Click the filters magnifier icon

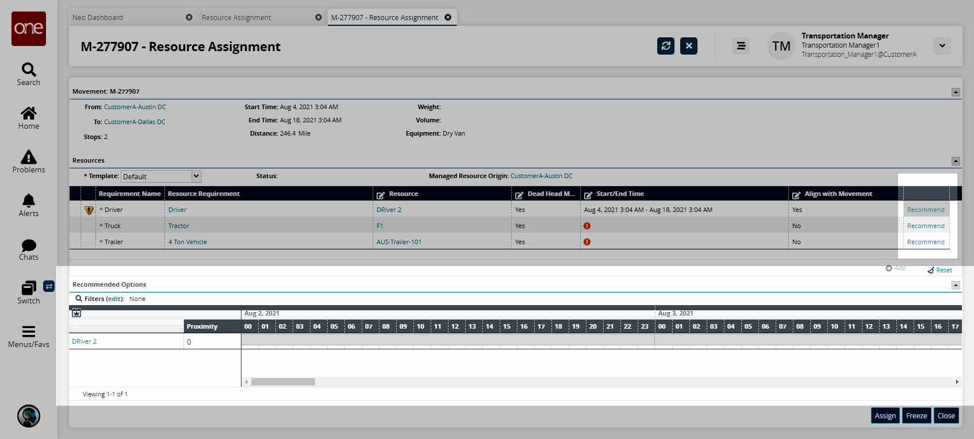[x=79, y=298]
